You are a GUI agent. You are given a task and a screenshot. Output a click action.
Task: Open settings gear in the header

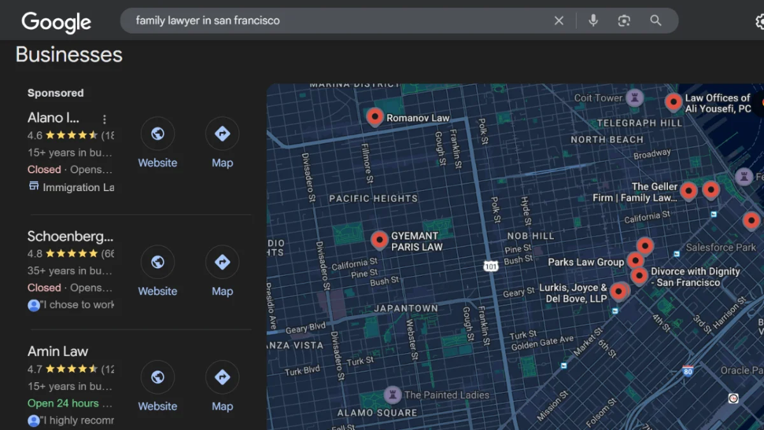760,21
